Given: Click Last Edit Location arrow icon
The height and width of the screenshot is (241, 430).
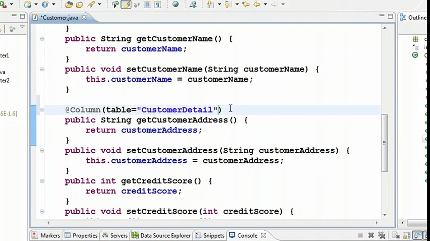Looking at the screenshot, I should [246, 4].
